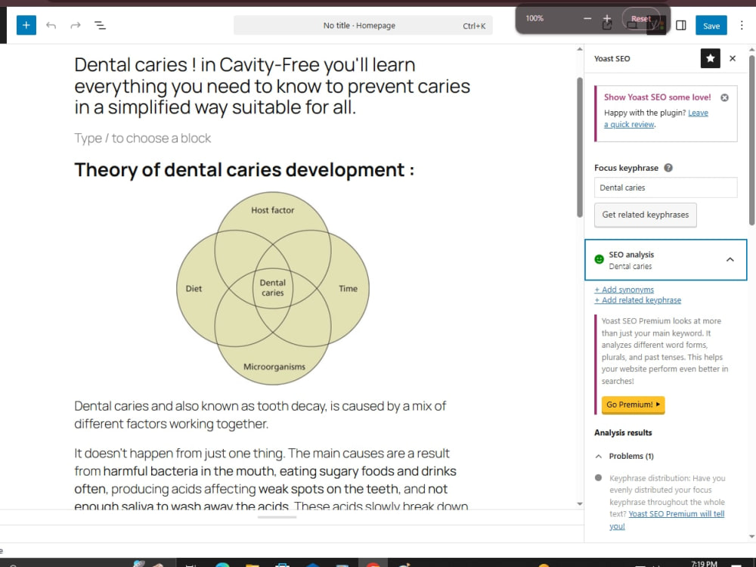The width and height of the screenshot is (756, 567).
Task: Click the Yoast sidebar scroll-up arrow
Action: [751, 49]
